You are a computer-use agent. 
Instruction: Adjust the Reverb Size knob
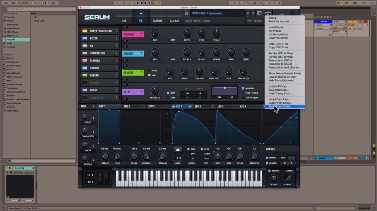tap(170, 71)
